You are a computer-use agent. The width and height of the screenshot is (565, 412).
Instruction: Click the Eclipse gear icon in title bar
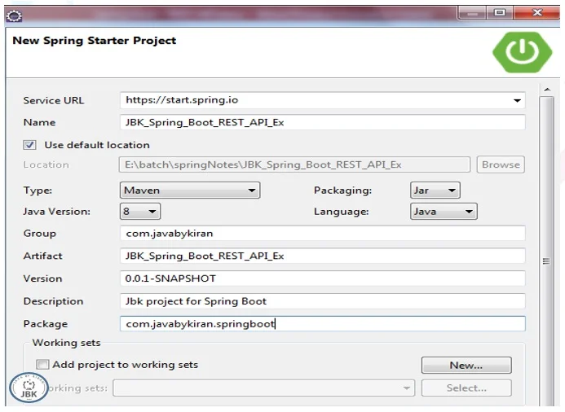pos(15,15)
